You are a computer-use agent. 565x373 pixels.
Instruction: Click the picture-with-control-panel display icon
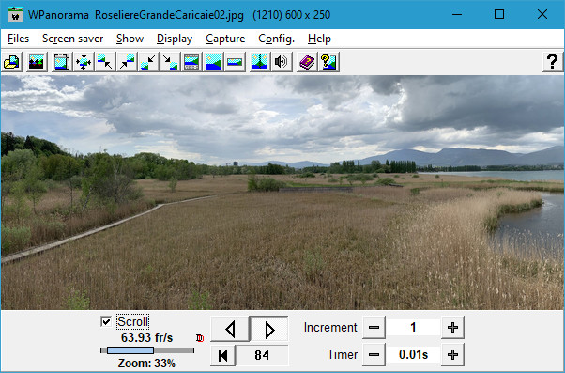191,62
